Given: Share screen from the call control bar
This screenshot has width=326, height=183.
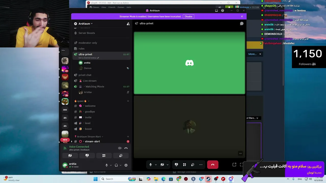Looking at the screenshot, I should [176, 165].
